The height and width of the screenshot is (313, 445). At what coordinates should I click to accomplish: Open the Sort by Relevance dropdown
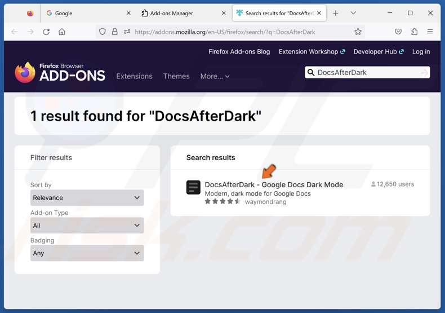(87, 198)
